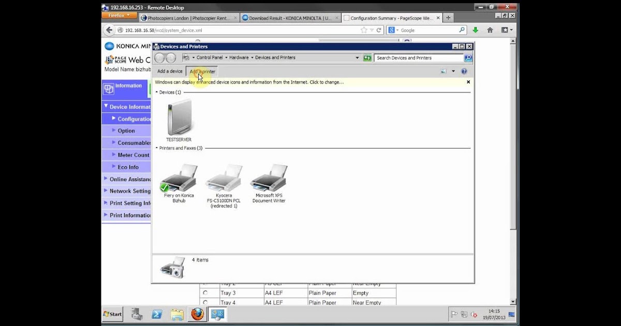Click Add a printer in the toolbar
The width and height of the screenshot is (621, 326).
coord(202,71)
